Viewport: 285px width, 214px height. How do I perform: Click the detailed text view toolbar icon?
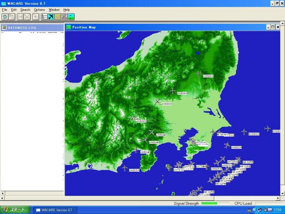click(x=64, y=17)
